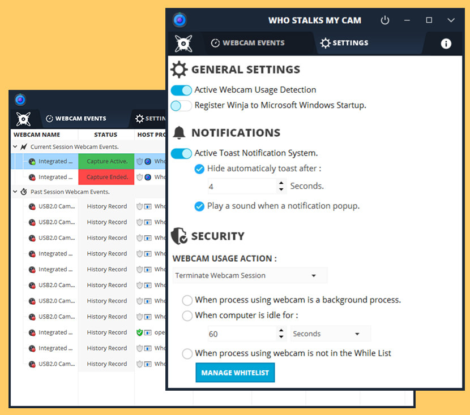The image size is (470, 415).
Task: Click the shield icon on Capture Active row
Action: 139,162
